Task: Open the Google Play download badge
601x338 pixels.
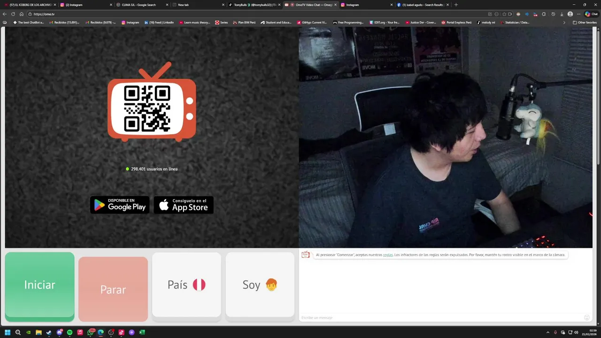Action: 120,205
